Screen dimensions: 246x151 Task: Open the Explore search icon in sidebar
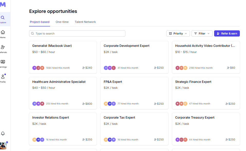3,17
